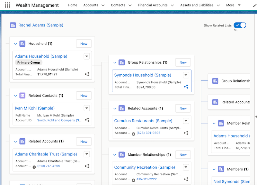This screenshot has height=185, width=257.
Task: Click the side panel collapse arrow handle
Action: [x=256, y=116]
